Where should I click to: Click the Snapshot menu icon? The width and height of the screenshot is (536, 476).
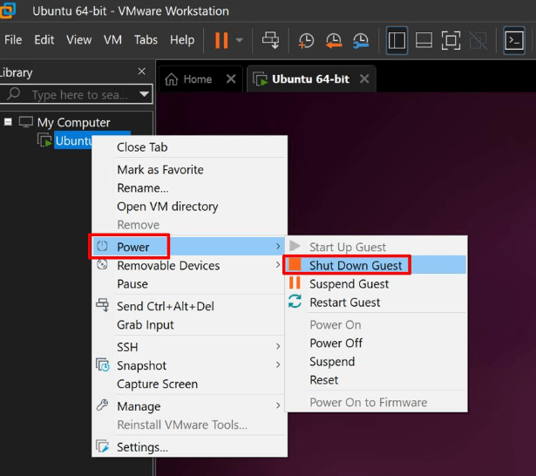pos(103,365)
